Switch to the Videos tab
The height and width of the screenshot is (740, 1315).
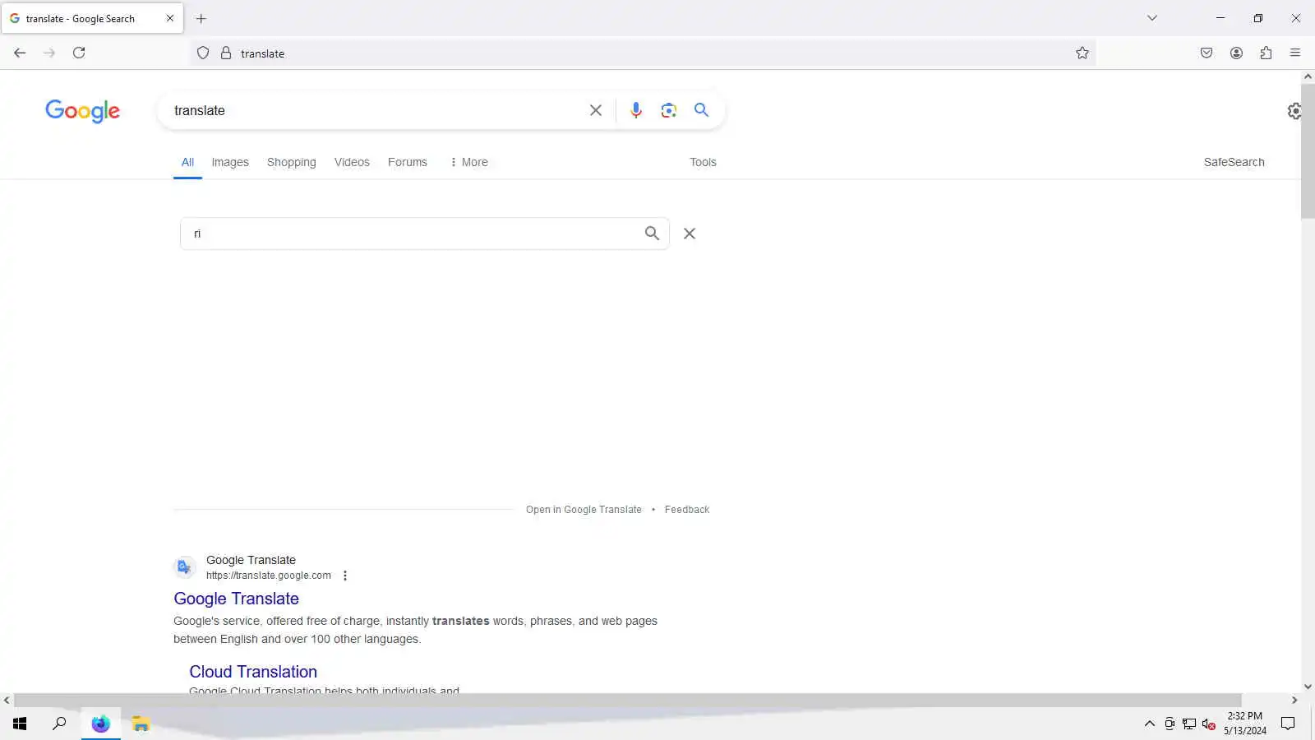pos(352,162)
